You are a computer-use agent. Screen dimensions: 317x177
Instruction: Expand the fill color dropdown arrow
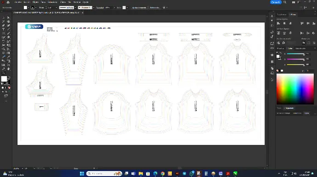[28, 8]
